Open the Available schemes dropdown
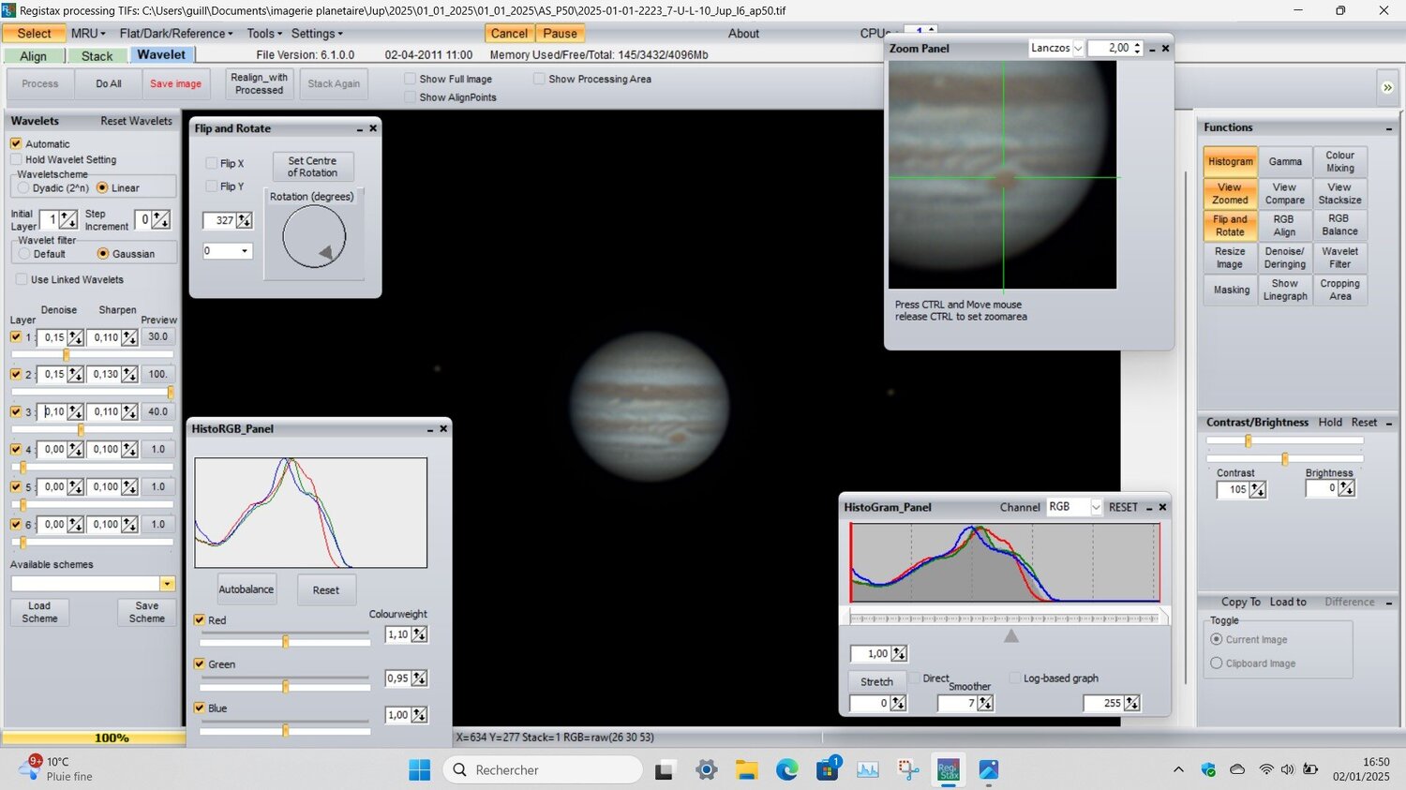This screenshot has height=790, width=1406. click(167, 584)
